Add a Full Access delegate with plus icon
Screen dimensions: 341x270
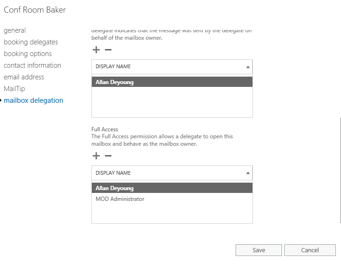96,156
